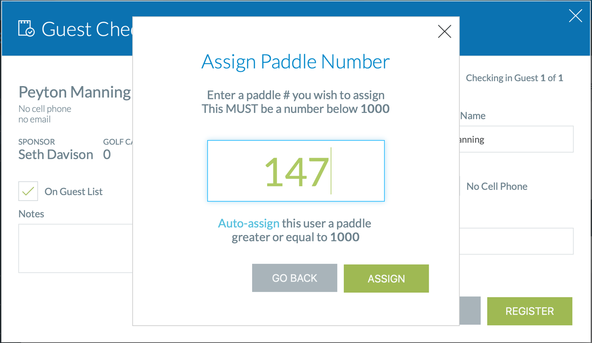Click the Assign Paddle Number title
This screenshot has width=592, height=343.
295,62
